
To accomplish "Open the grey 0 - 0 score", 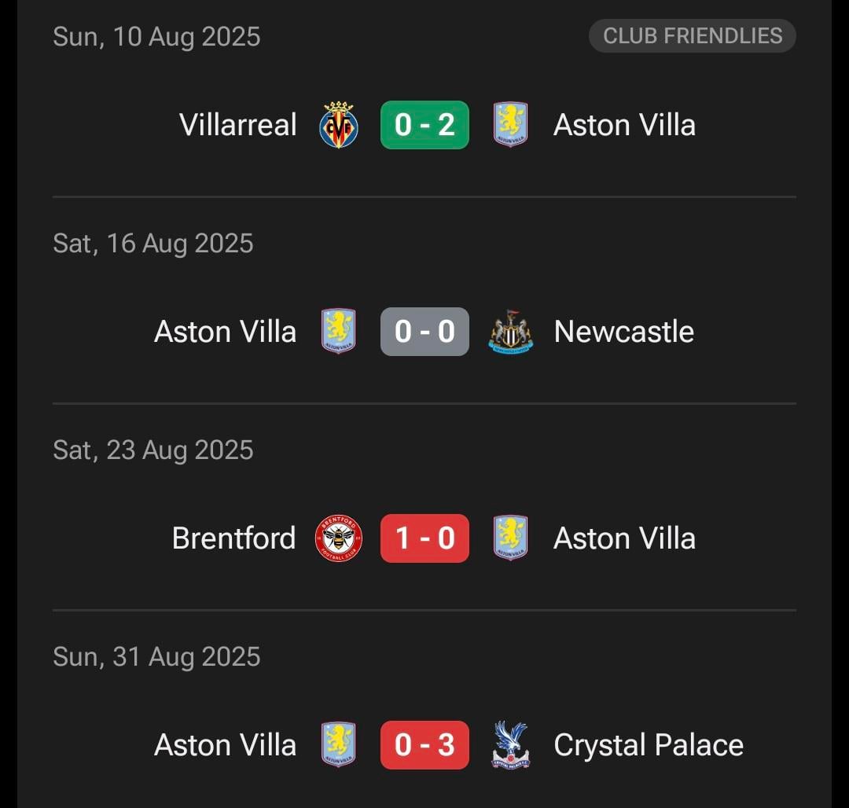I will click(x=424, y=332).
